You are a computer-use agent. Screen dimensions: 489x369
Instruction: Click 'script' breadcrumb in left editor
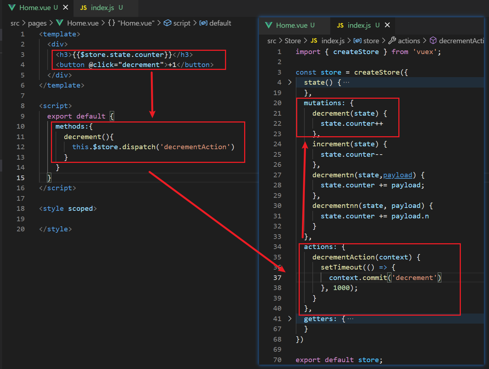[x=182, y=23]
